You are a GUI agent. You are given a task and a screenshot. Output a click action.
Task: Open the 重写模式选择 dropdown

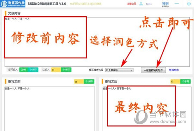tap(119, 70)
